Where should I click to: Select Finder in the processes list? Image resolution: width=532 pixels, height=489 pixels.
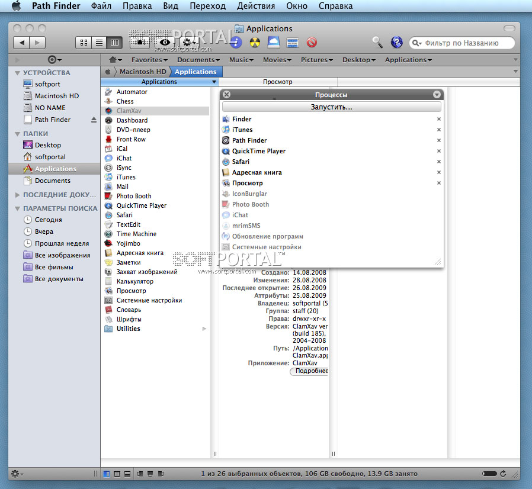click(332, 119)
